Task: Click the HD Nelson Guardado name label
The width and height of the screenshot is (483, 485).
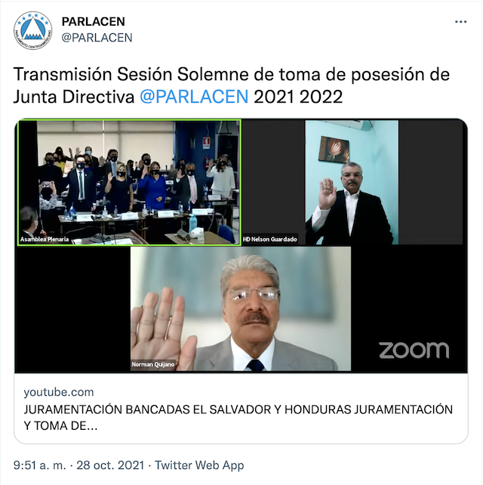Action: click(x=270, y=239)
